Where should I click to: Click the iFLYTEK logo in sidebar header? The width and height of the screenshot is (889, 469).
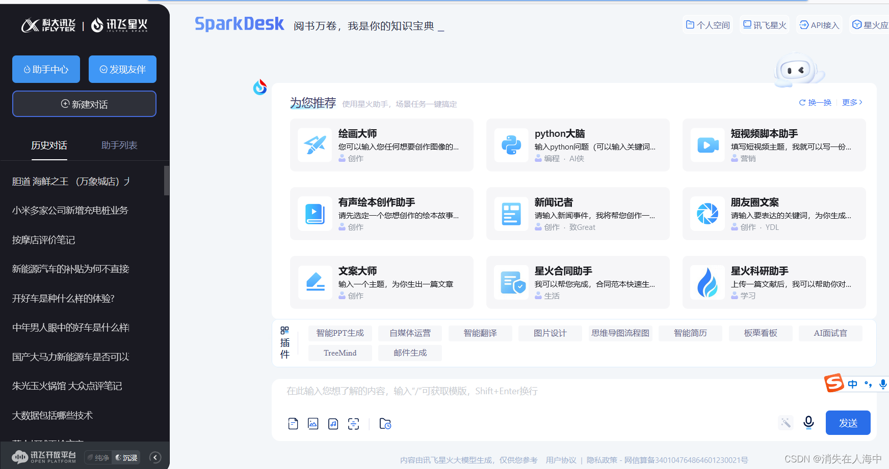[x=48, y=25]
